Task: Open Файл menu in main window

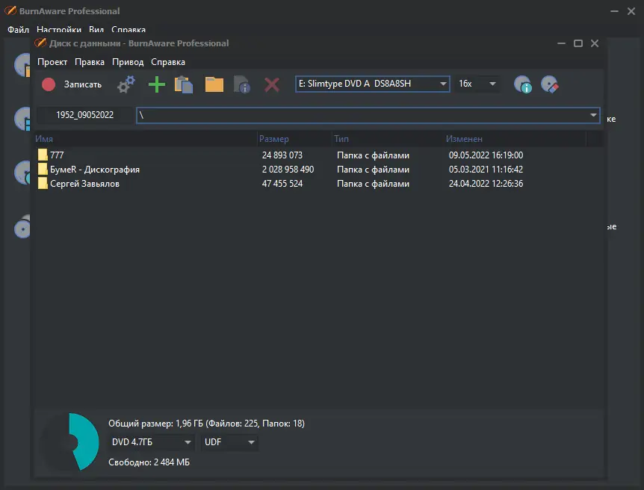Action: tap(18, 30)
